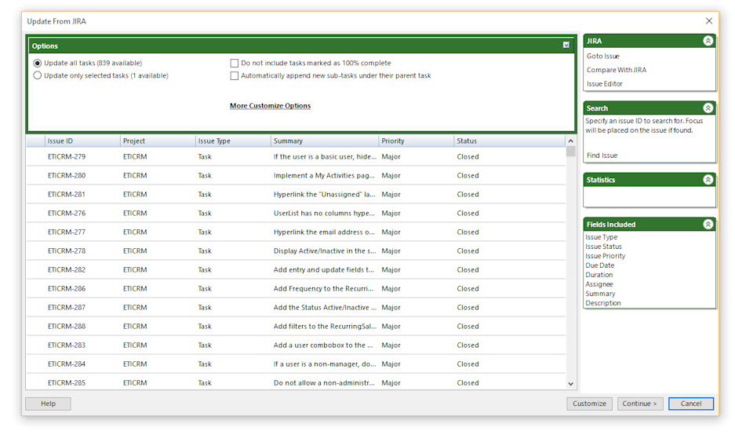This screenshot has height=435, width=735.
Task: Select Update only selected tasks option
Action: coord(38,75)
